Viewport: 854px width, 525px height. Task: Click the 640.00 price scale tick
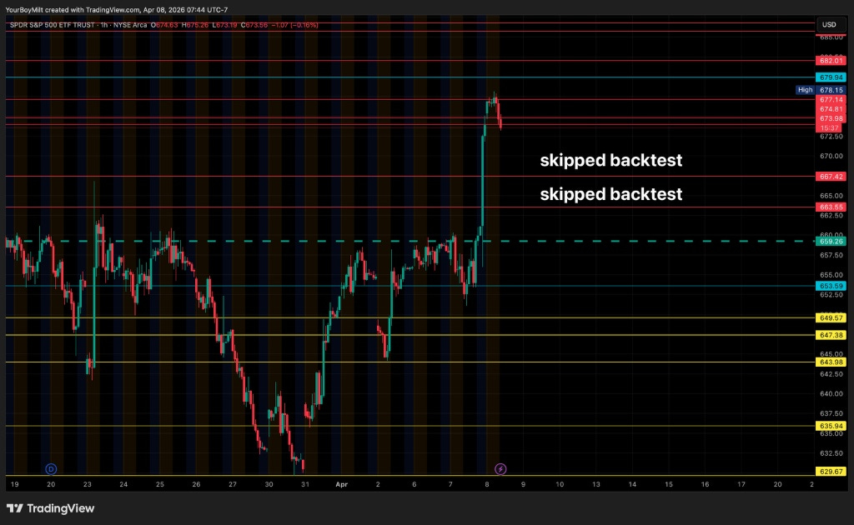click(831, 394)
